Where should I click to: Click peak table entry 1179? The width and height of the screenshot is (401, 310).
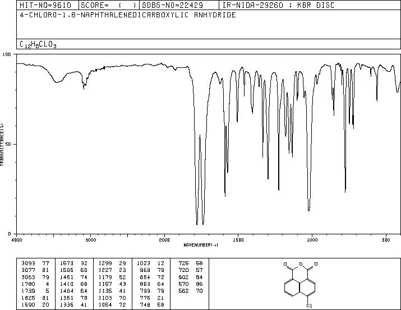coord(105,277)
